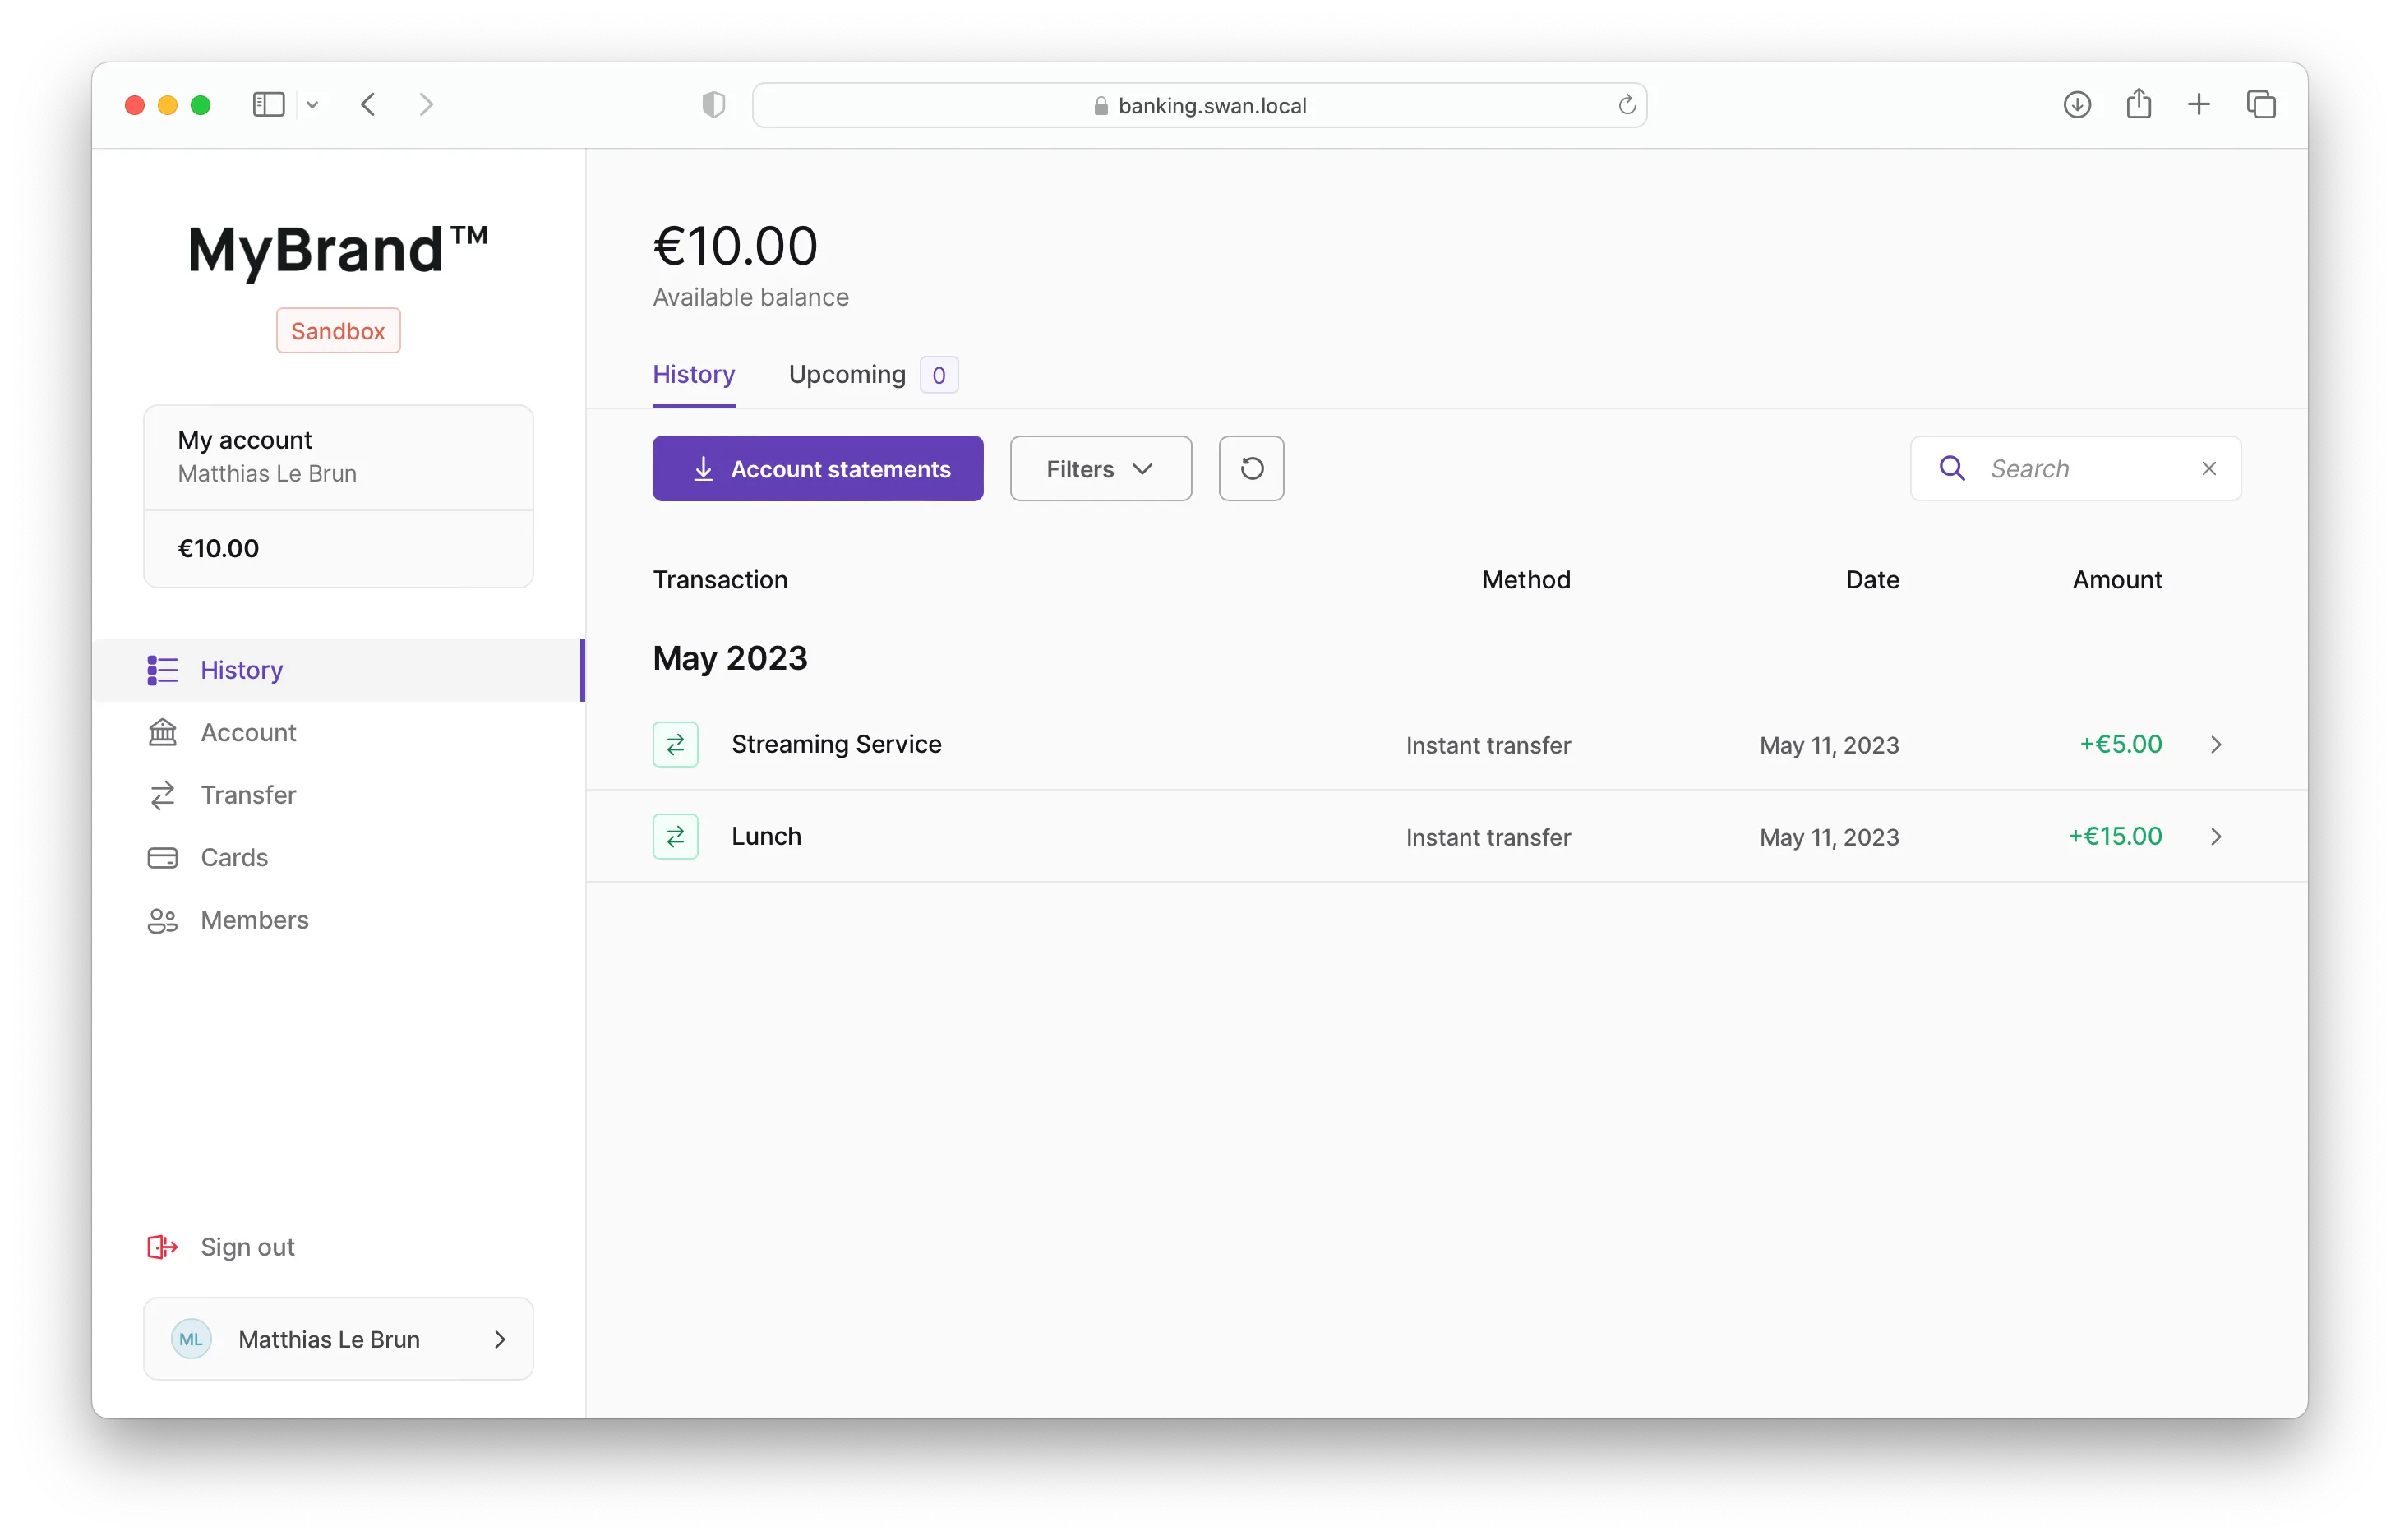Open the Filters dropdown
The image size is (2400, 1540).
[1100, 468]
